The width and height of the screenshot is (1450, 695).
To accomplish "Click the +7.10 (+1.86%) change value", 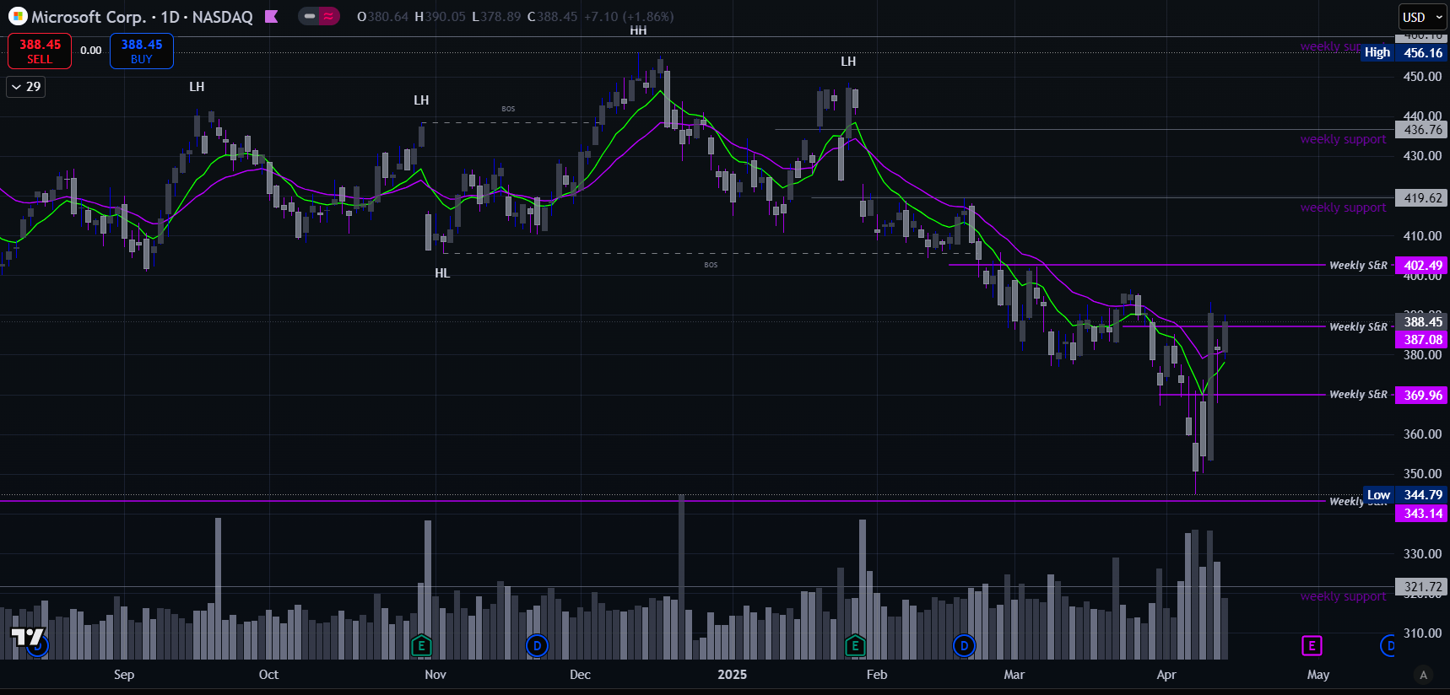I will point(629,17).
